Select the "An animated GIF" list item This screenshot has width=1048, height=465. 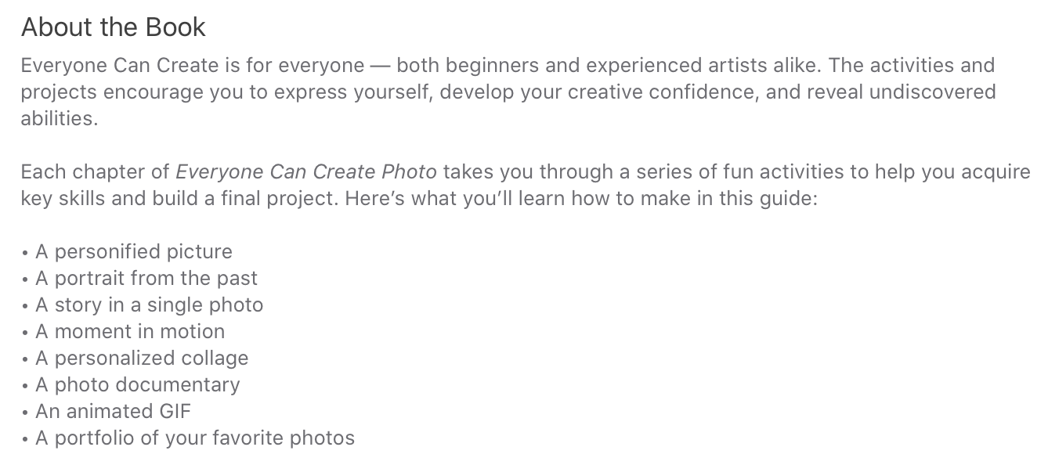113,411
